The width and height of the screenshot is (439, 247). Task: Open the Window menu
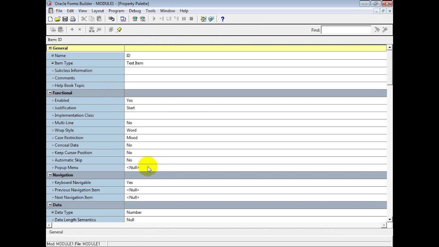(168, 11)
